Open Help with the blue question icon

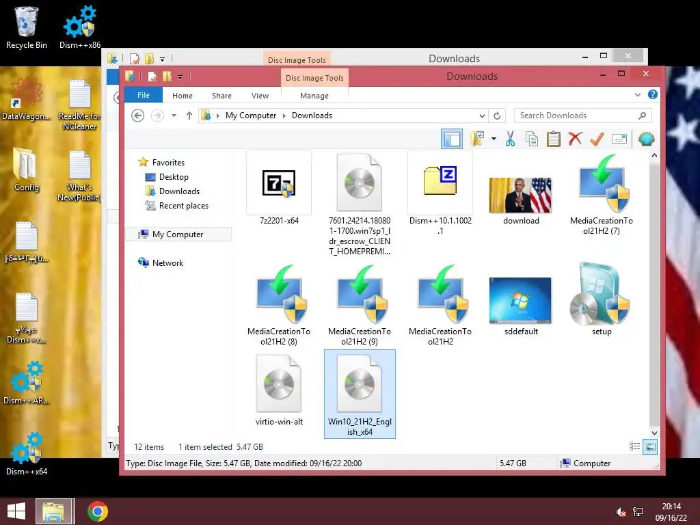pos(652,94)
